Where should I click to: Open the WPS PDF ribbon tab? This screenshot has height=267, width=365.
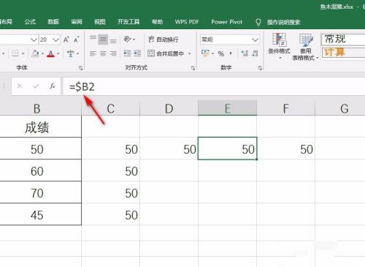pyautogui.click(x=187, y=22)
